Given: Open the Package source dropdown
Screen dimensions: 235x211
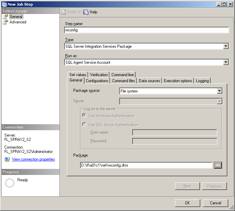Looking at the screenshot, I should pyautogui.click(x=219, y=91).
